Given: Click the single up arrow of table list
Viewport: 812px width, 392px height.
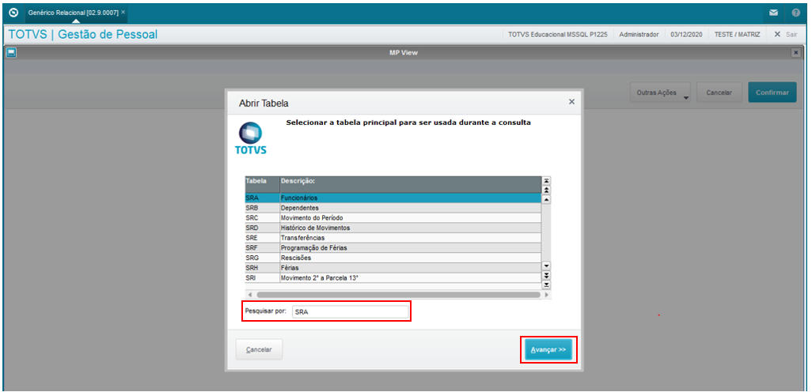Looking at the screenshot, I should (546, 199).
